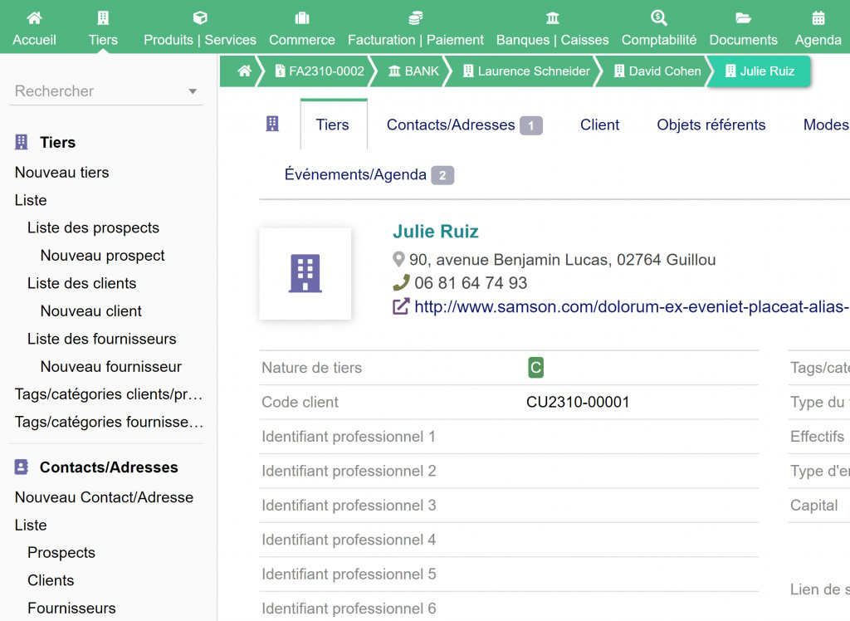
Task: Select Nouveau tiers in sidebar
Action: (x=62, y=173)
